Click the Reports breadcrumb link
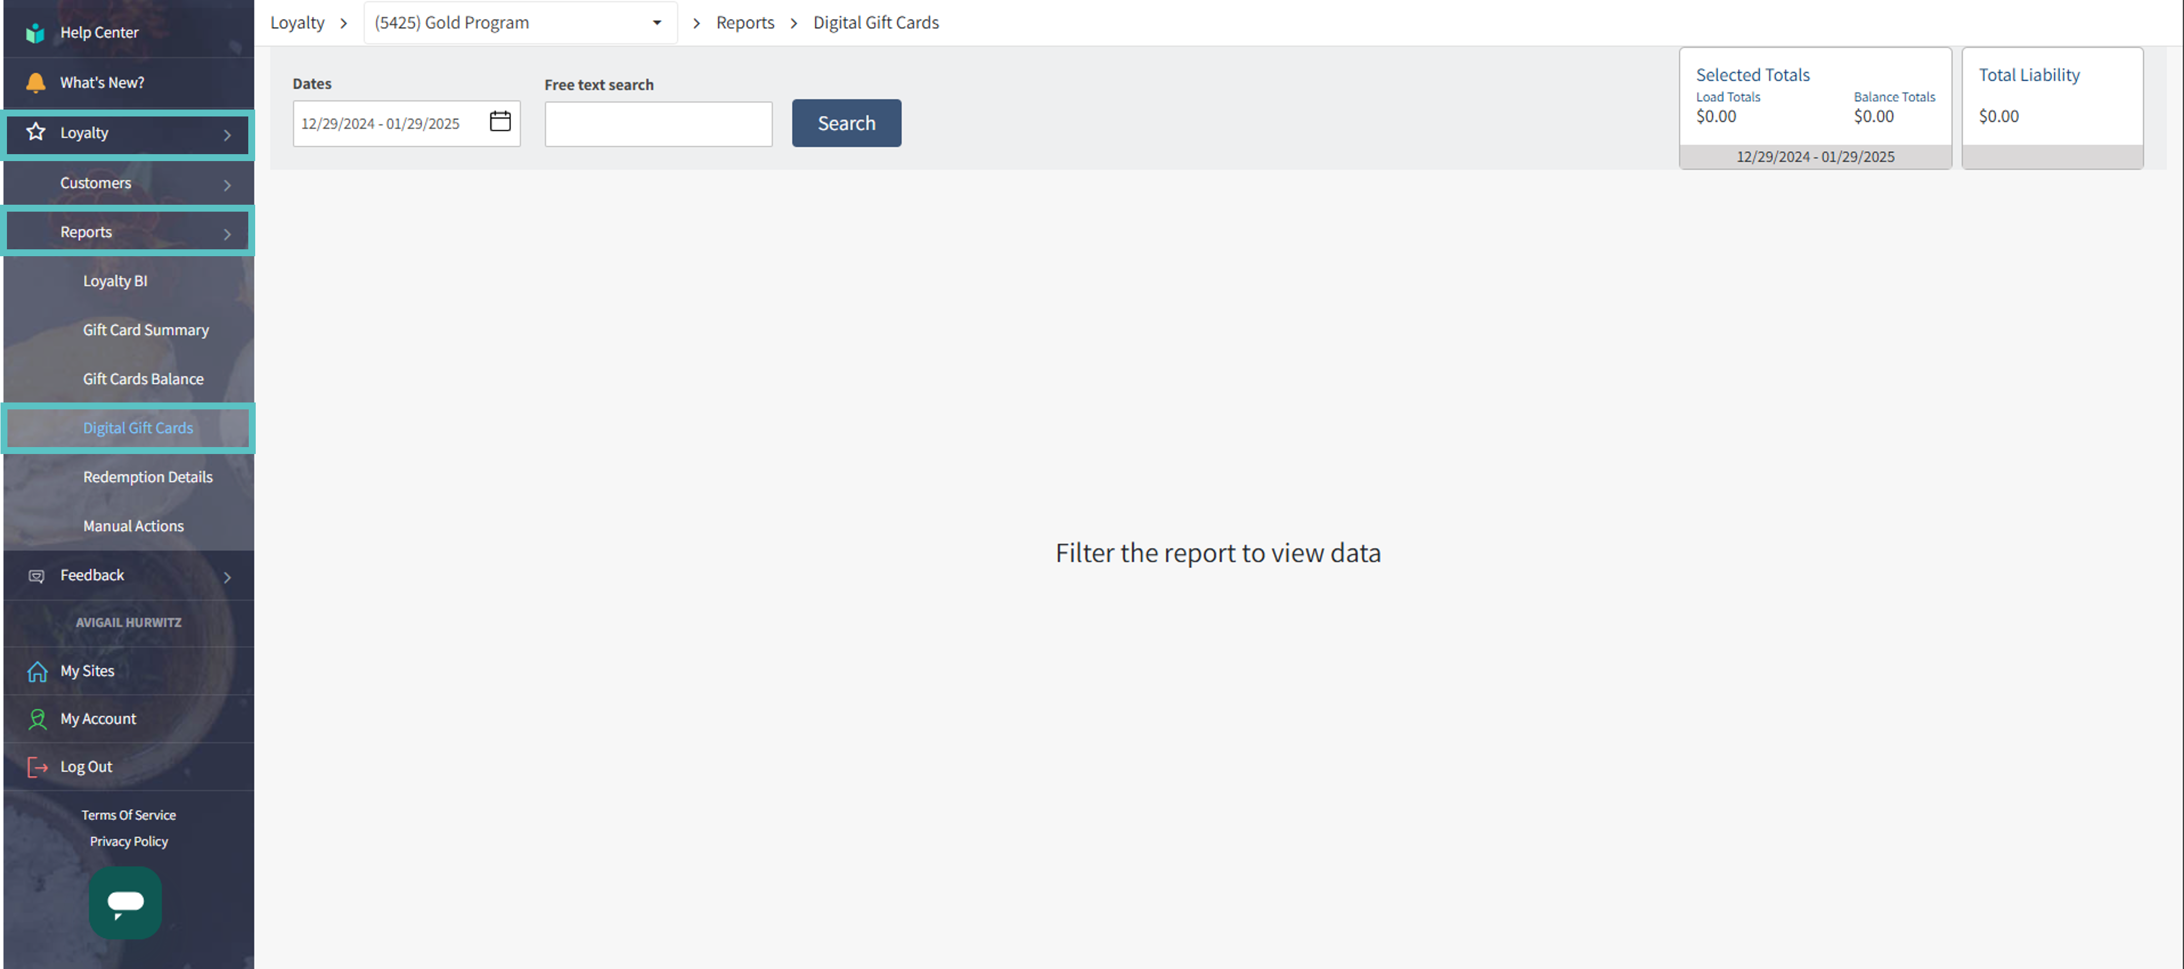 pyautogui.click(x=744, y=23)
